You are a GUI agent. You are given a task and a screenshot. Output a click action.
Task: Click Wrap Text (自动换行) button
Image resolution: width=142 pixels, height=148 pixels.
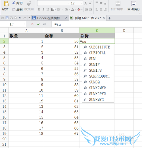point(133,6)
